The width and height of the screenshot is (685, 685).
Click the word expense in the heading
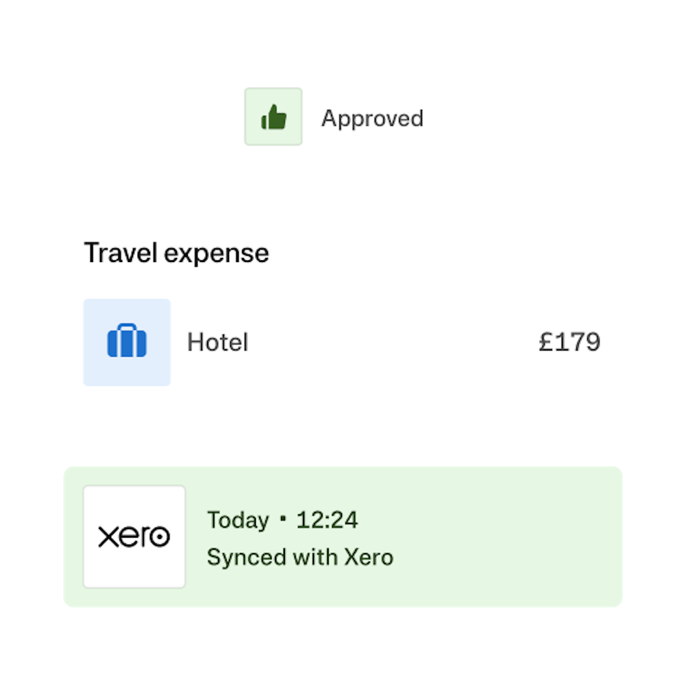click(x=216, y=254)
